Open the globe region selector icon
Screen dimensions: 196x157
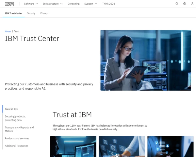(x=185, y=4)
